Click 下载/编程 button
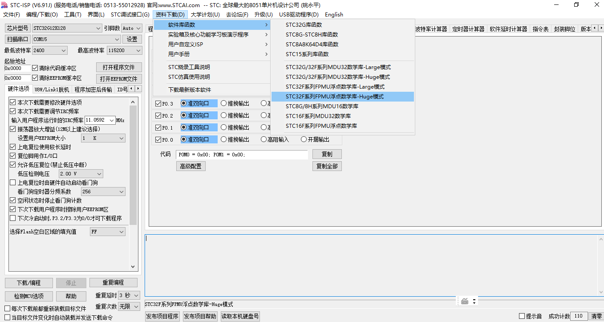This screenshot has height=322, width=604. click(28, 283)
